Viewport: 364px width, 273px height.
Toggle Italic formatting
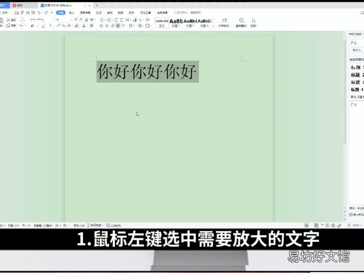coord(38,25)
